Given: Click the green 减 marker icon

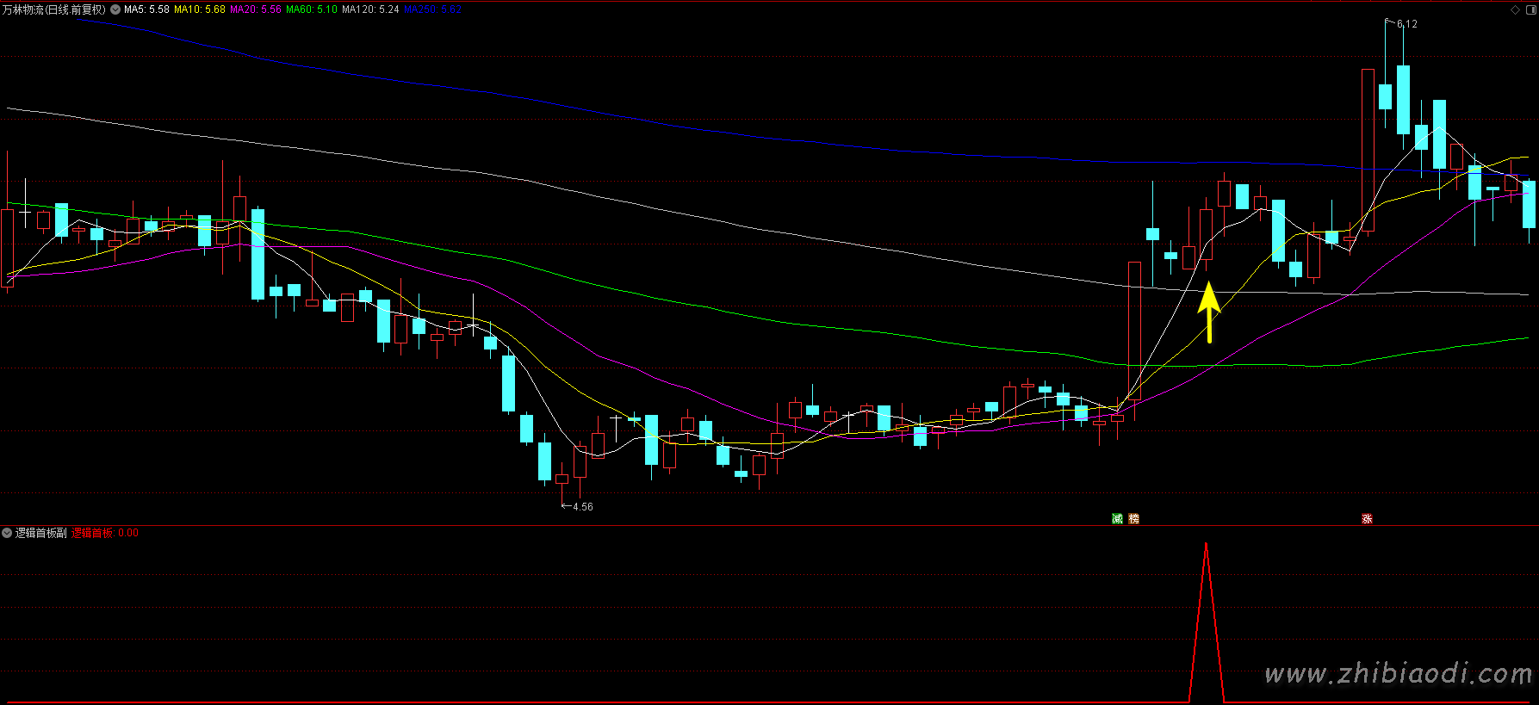Looking at the screenshot, I should [x=1117, y=518].
